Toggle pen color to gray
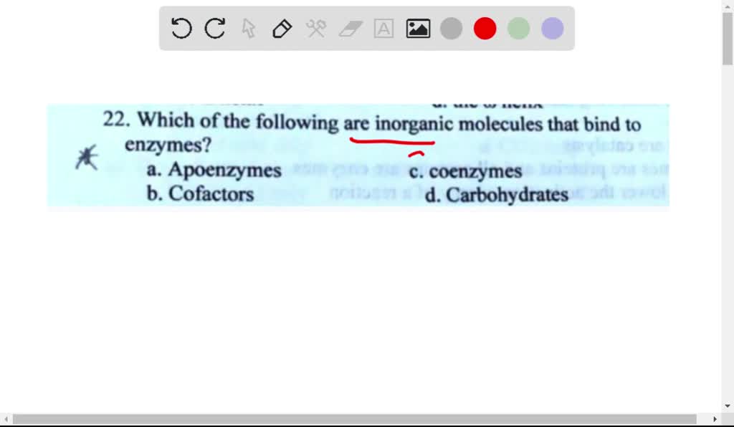Viewport: 734px width, 427px height. click(x=452, y=28)
